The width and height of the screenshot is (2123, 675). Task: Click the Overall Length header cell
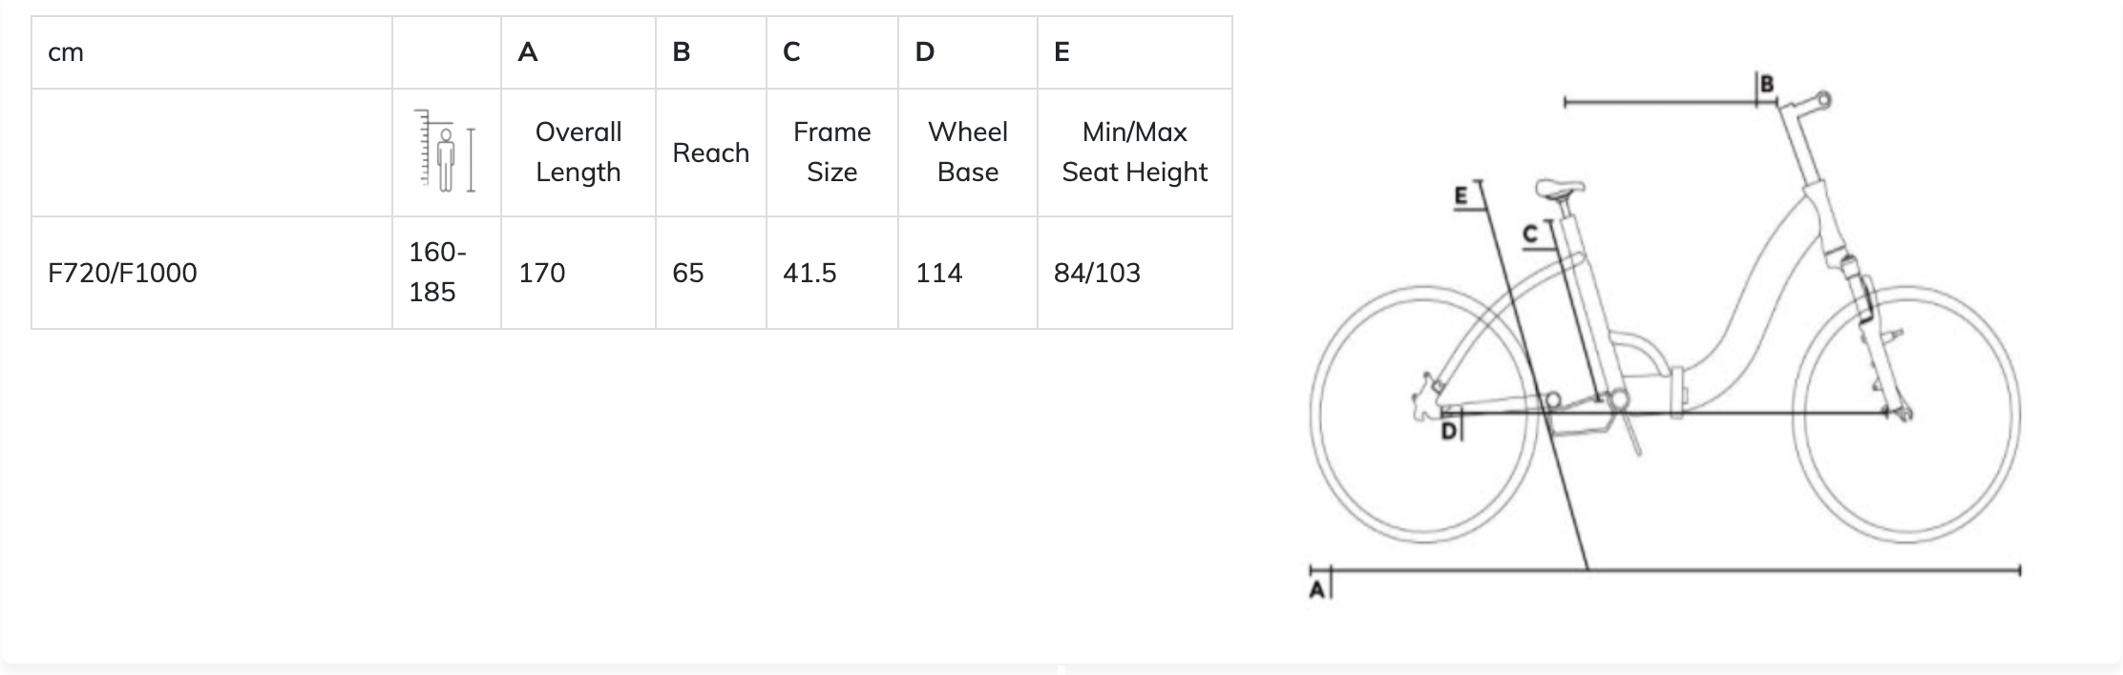[578, 153]
